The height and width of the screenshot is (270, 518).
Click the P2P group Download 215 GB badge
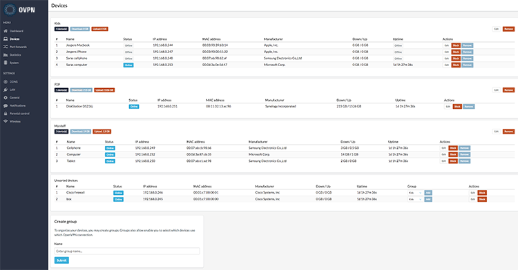click(81, 90)
